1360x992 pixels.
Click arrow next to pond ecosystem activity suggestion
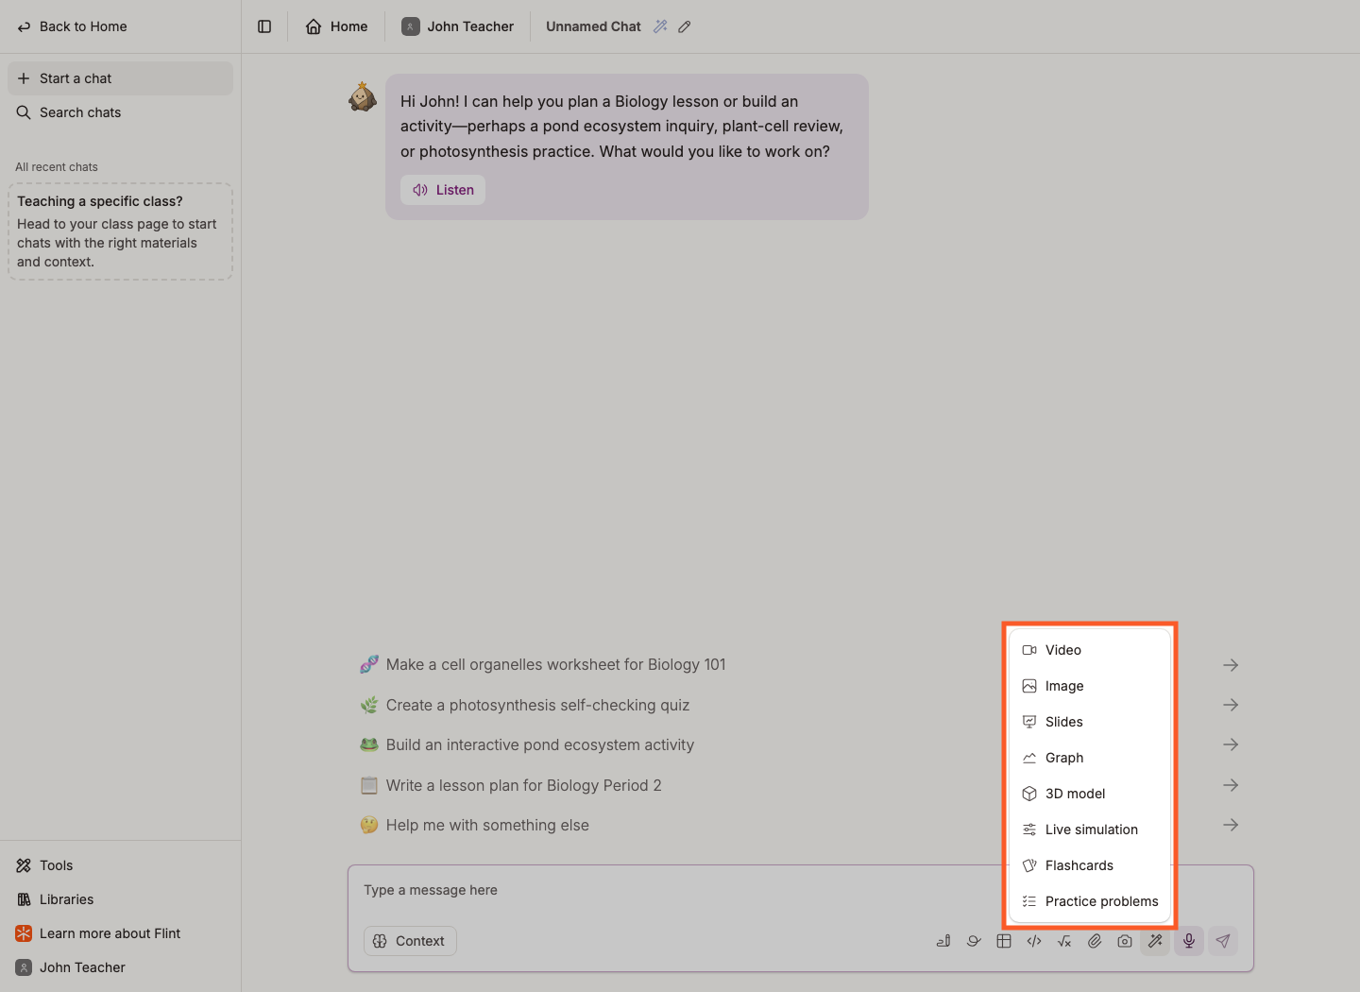(x=1231, y=744)
